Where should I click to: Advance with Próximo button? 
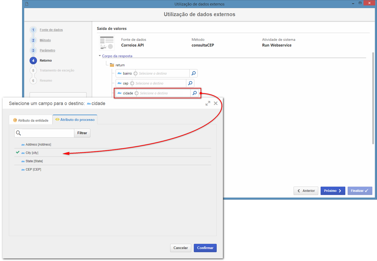(x=333, y=191)
